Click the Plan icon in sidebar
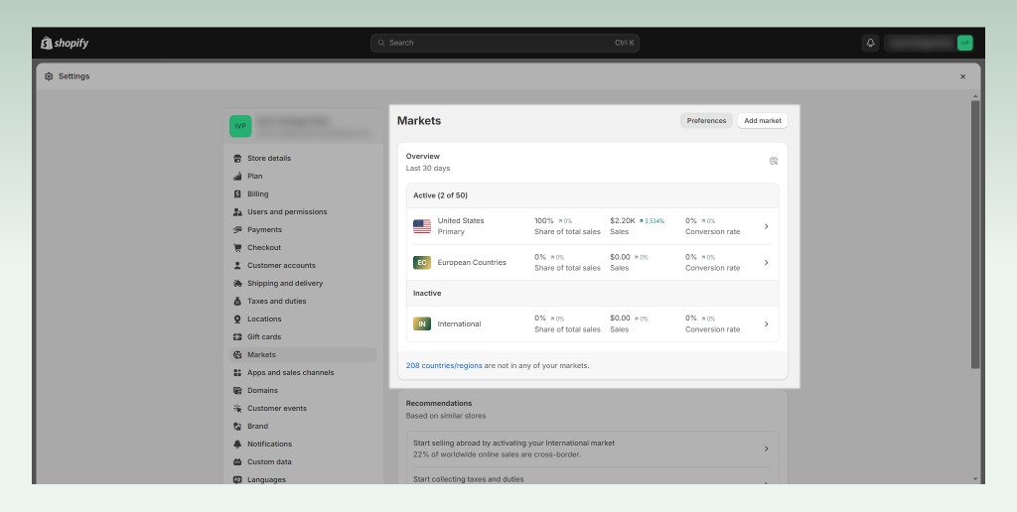1017x512 pixels. 237,177
